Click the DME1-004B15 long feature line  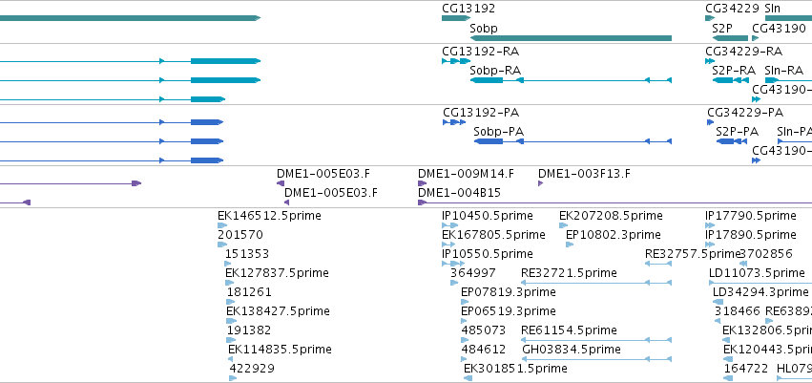614,202
